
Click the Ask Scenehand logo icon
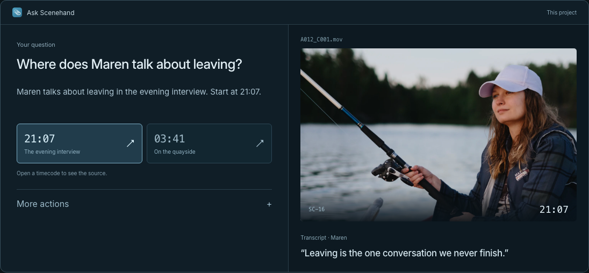[17, 12]
